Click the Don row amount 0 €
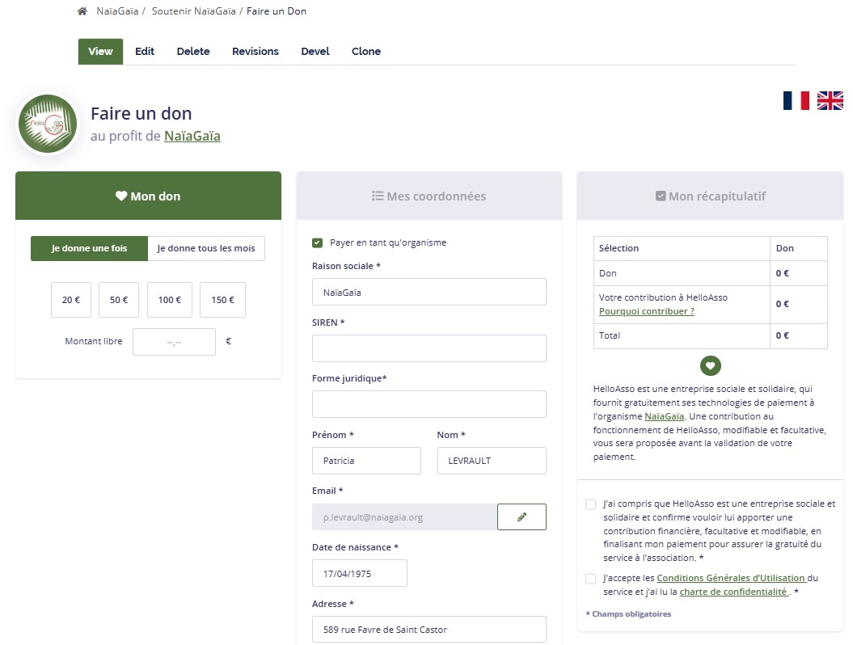The image size is (853, 645). pos(783,273)
